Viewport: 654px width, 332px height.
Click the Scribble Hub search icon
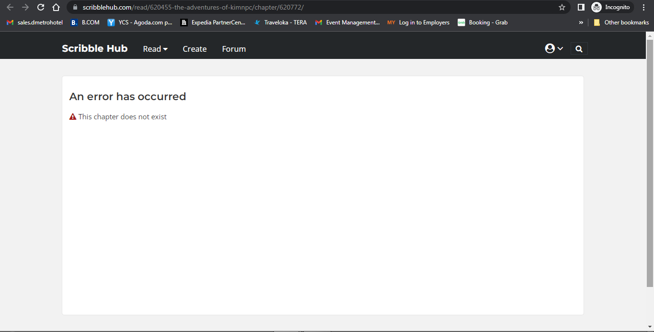[579, 48]
